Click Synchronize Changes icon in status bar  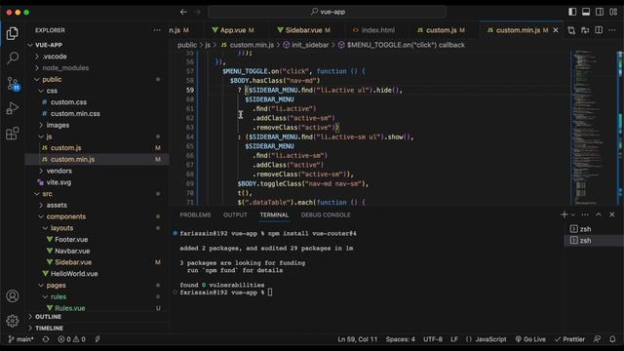click(x=46, y=339)
